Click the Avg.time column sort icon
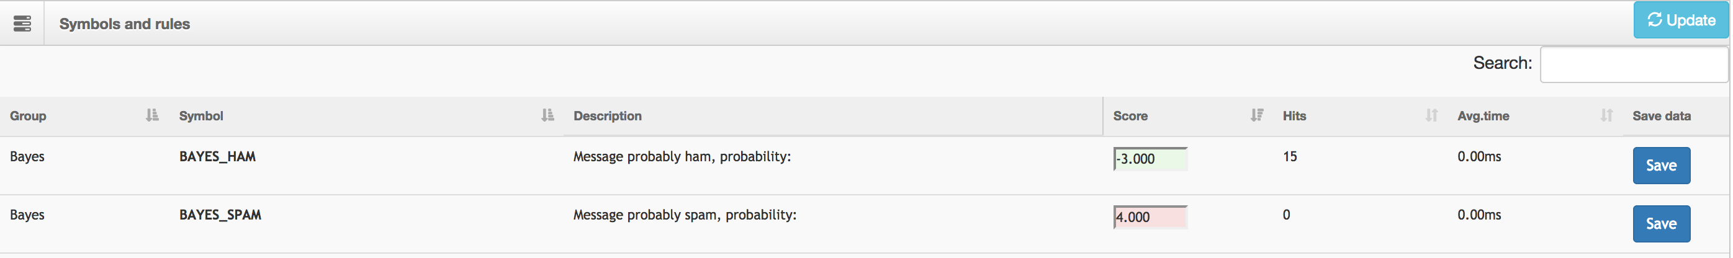The width and height of the screenshot is (1733, 258). [1606, 115]
